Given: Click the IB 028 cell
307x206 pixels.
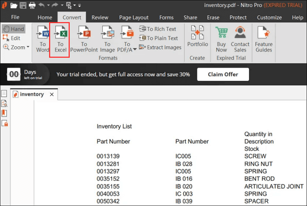Looking at the screenshot, I should 184,164.
